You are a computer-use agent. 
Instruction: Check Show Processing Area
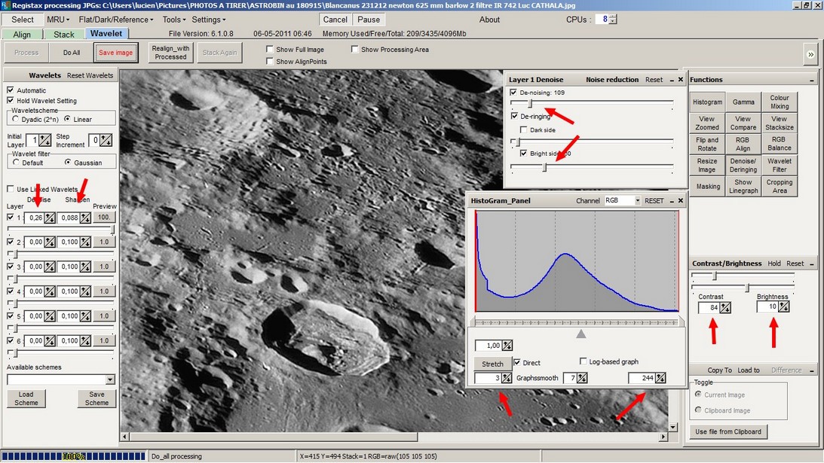pos(355,49)
